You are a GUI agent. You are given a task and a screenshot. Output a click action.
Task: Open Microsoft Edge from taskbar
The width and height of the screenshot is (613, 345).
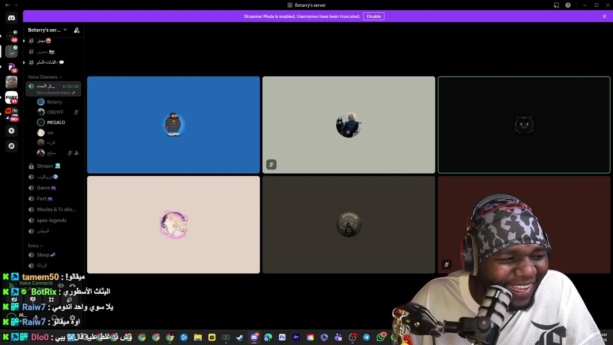click(268, 338)
